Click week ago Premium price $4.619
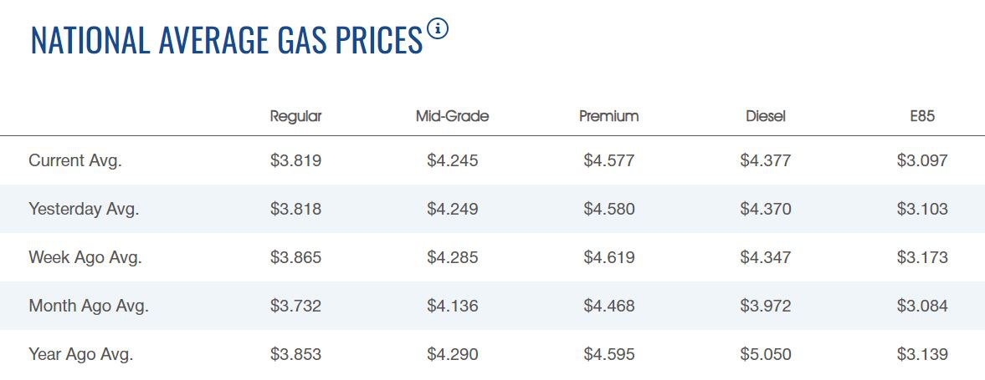The height and width of the screenshot is (380, 985). 608,257
